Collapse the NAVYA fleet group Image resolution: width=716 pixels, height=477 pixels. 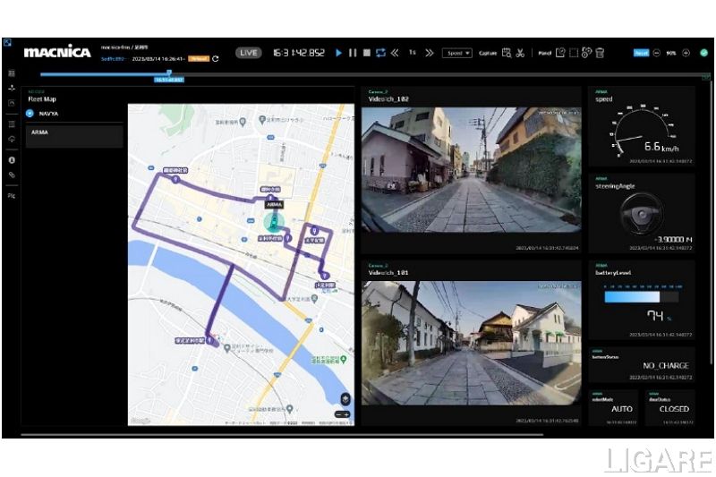pos(30,114)
